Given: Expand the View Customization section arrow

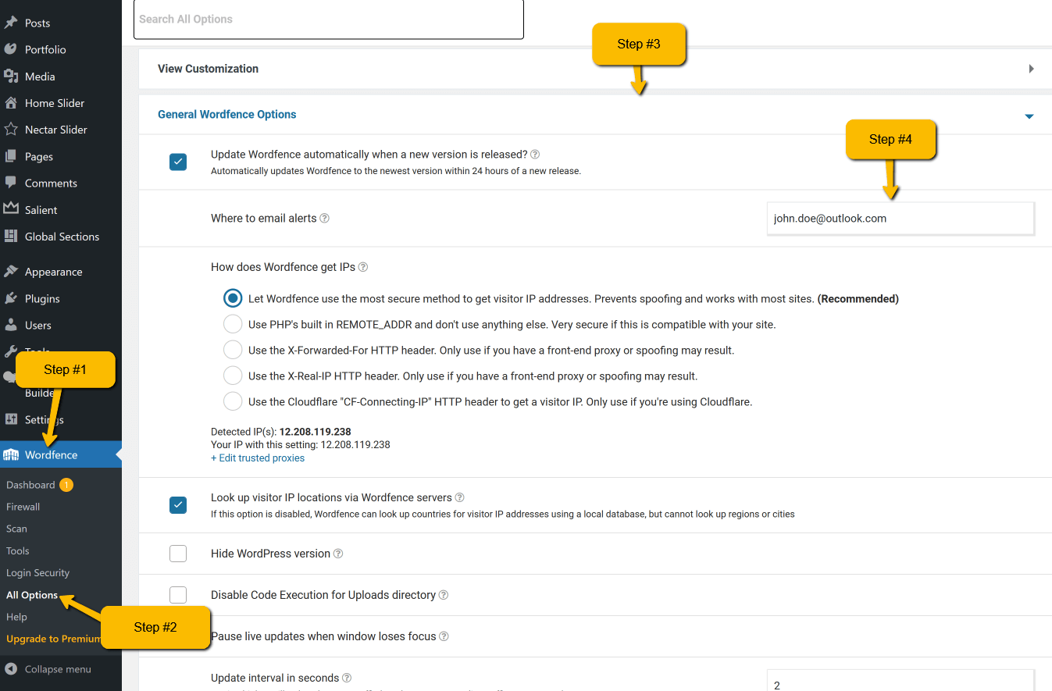Looking at the screenshot, I should click(1031, 69).
